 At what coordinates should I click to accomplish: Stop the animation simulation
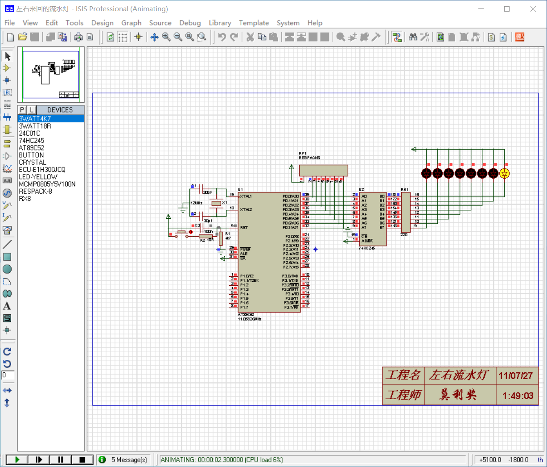(x=82, y=459)
